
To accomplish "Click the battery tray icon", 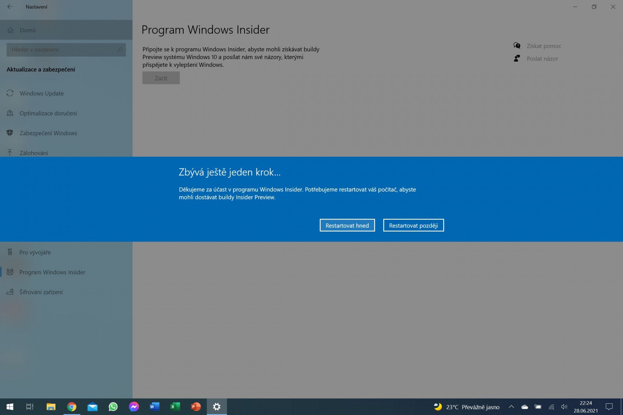I will [538, 407].
